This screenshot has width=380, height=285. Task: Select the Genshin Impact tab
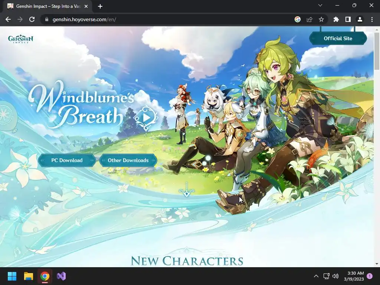point(48,6)
